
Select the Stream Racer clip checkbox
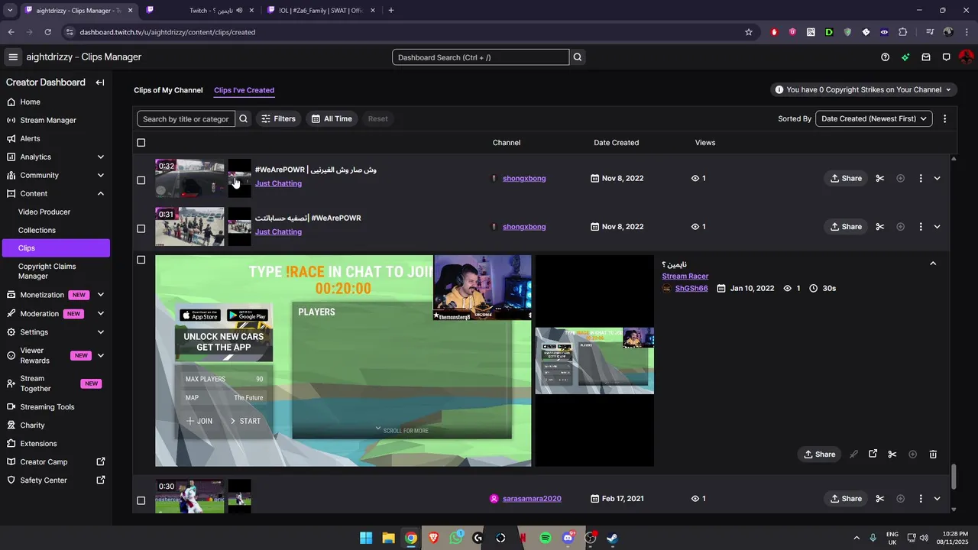coord(141,260)
